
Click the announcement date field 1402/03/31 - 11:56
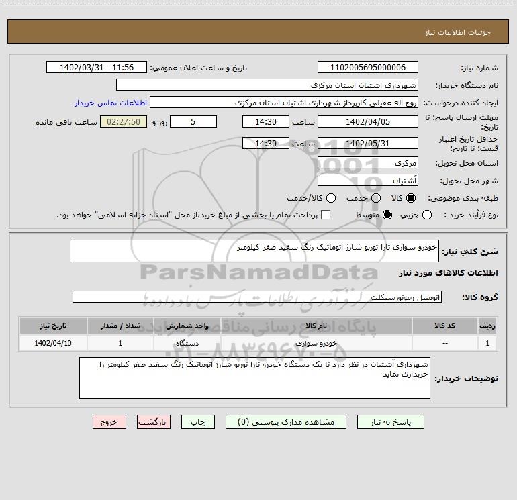[97, 67]
